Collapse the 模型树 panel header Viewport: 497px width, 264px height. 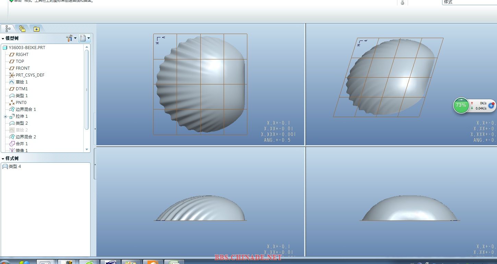[10, 38]
